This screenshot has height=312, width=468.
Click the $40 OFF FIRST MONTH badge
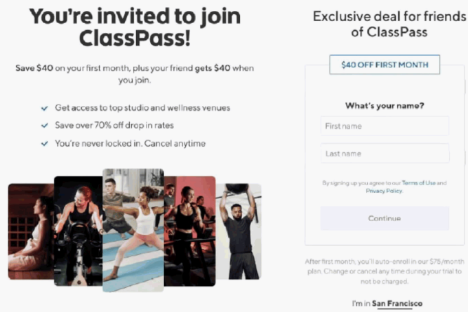[x=385, y=65]
